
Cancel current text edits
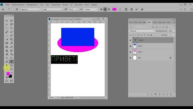coord(131,9)
